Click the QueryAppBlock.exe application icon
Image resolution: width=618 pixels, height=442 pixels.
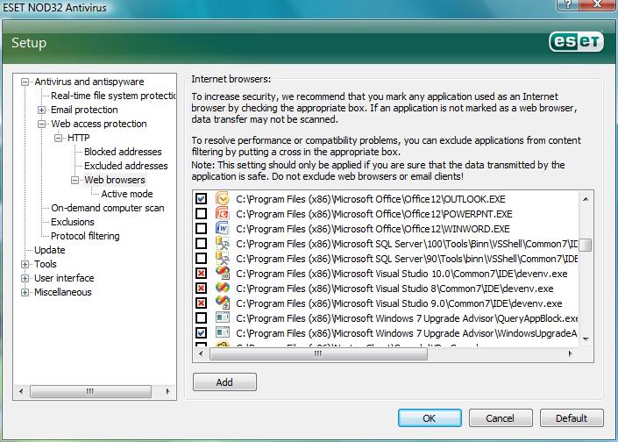(x=223, y=317)
